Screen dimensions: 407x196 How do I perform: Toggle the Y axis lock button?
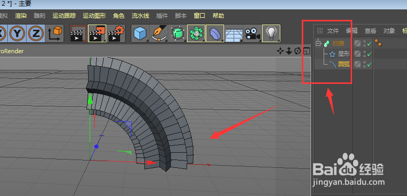tap(17, 33)
